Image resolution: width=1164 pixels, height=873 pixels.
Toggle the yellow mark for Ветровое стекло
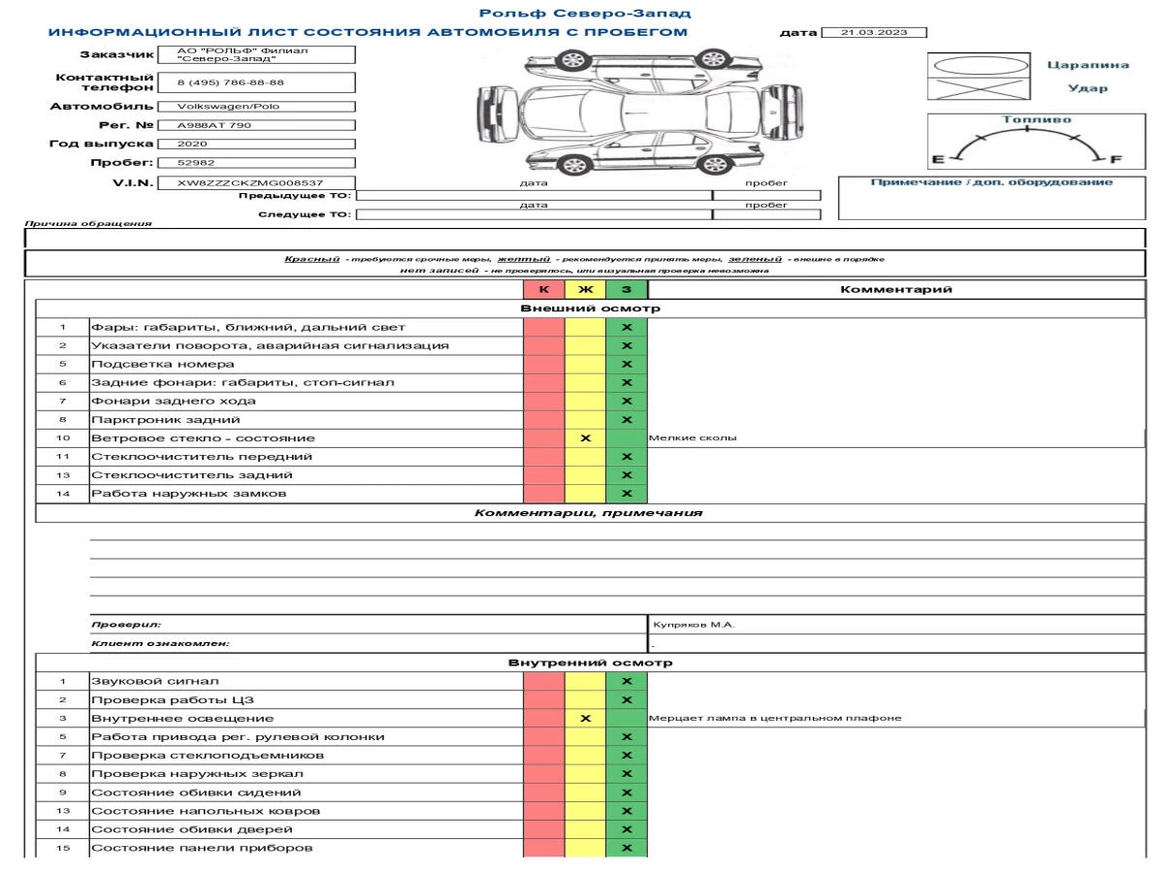(585, 437)
